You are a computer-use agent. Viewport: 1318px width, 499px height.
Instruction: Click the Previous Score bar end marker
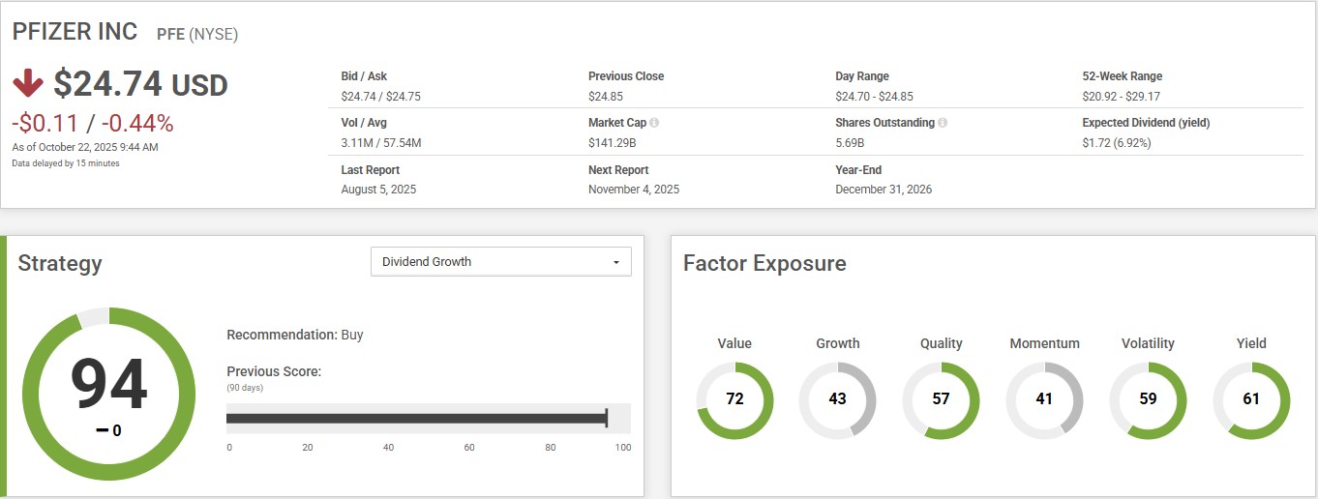click(x=606, y=418)
